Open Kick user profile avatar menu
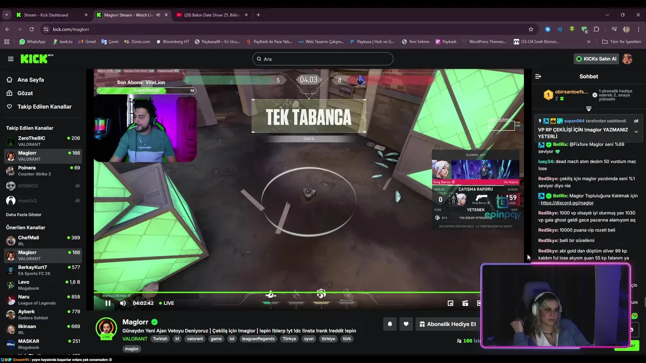The width and height of the screenshot is (646, 363). [x=627, y=59]
